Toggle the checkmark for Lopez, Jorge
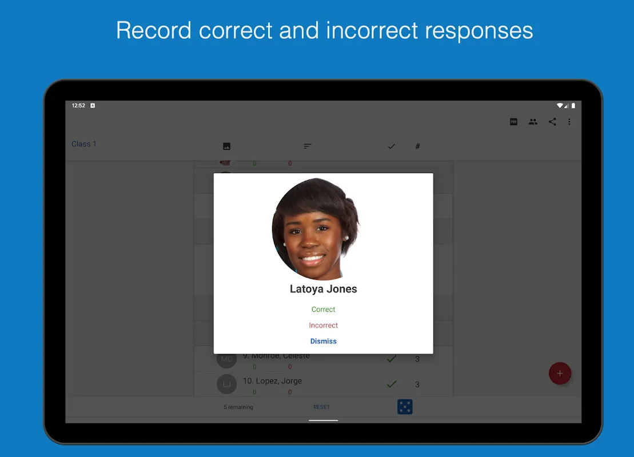The image size is (634, 457). (x=392, y=384)
